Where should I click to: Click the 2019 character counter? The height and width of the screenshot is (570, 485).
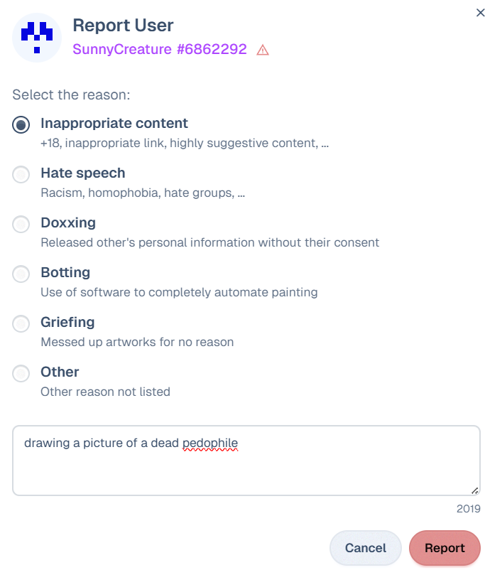469,509
